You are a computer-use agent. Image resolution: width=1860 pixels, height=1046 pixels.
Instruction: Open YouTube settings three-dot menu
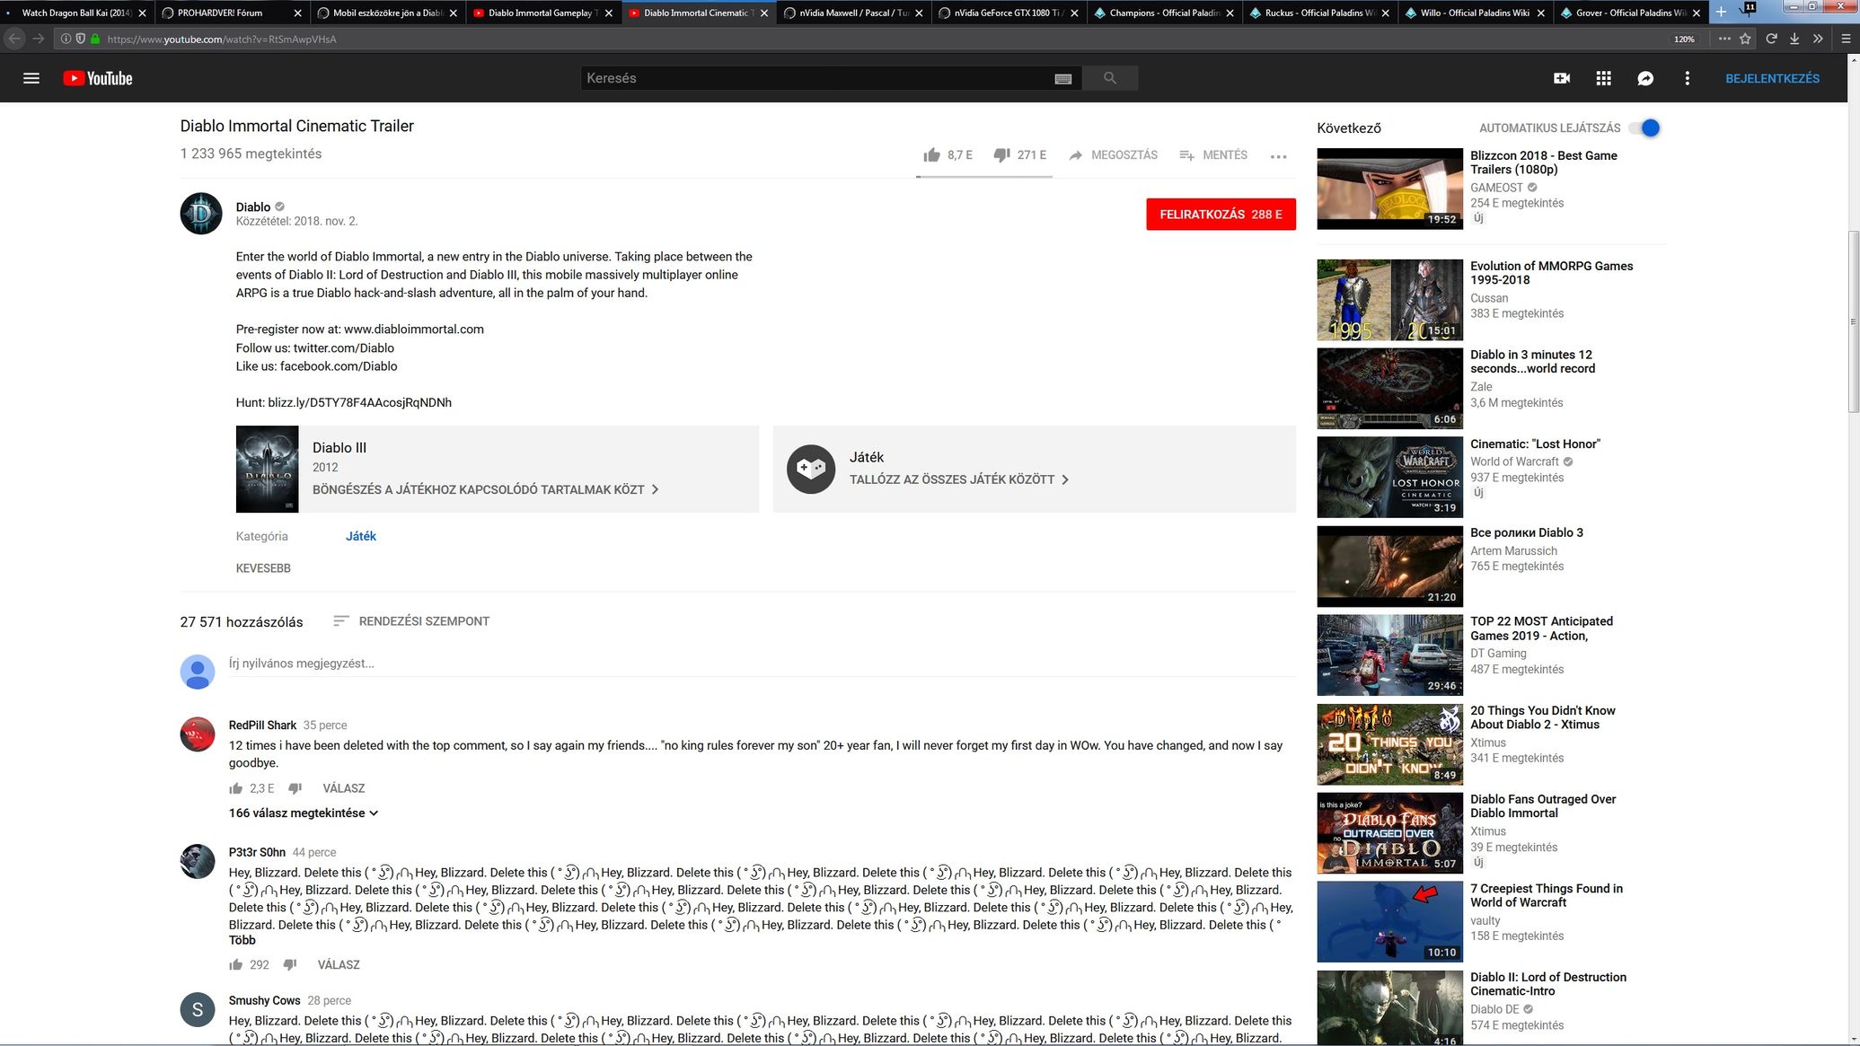[x=1687, y=78]
